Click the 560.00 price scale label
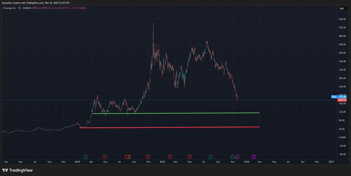 pyautogui.click(x=342, y=19)
